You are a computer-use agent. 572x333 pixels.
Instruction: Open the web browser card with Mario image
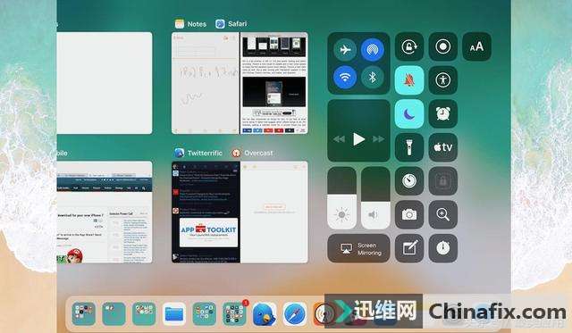(105, 212)
